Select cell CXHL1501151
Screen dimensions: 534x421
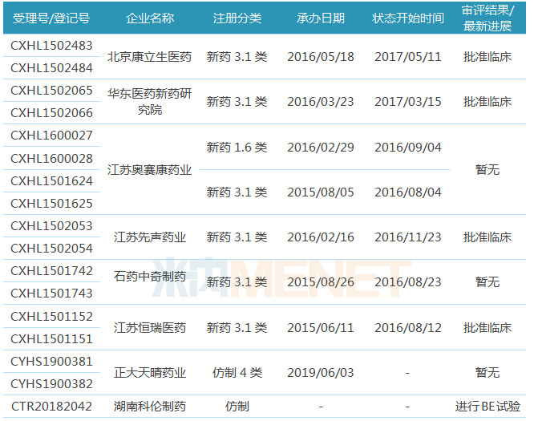[x=51, y=339]
